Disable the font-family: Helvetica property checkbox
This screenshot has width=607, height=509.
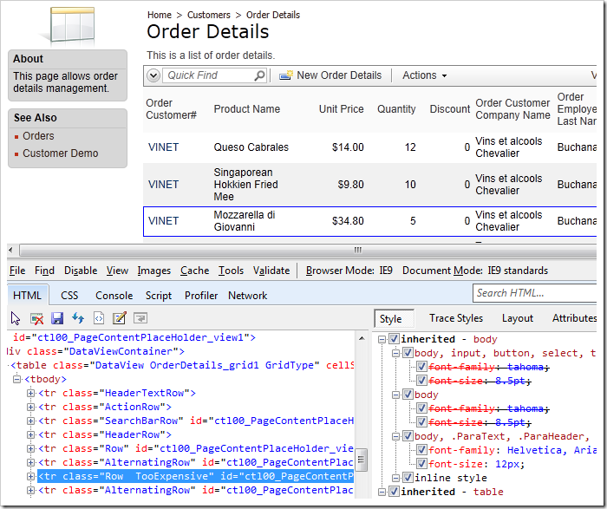tap(422, 451)
